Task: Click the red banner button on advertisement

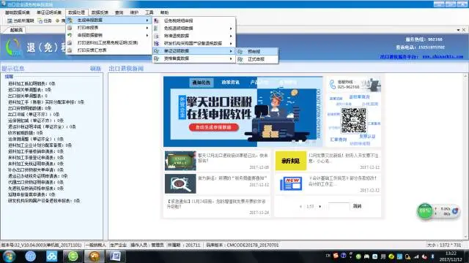Action: (x=213, y=127)
